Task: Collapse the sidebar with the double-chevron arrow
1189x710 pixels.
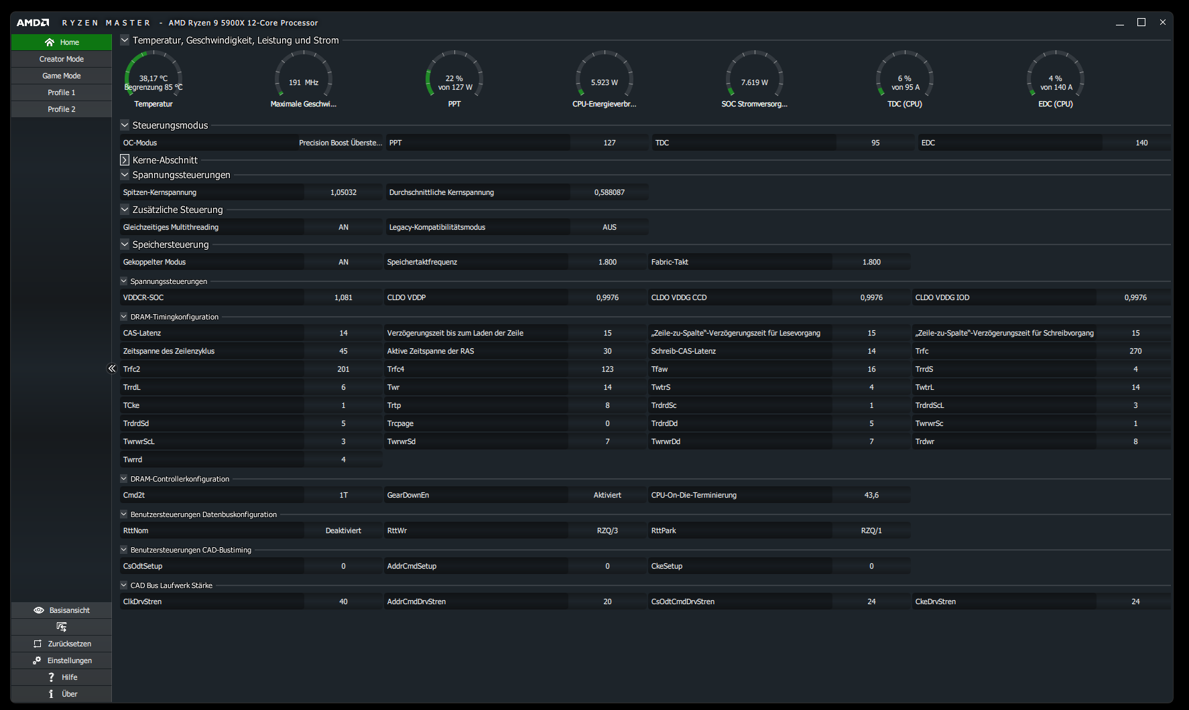Action: point(112,368)
